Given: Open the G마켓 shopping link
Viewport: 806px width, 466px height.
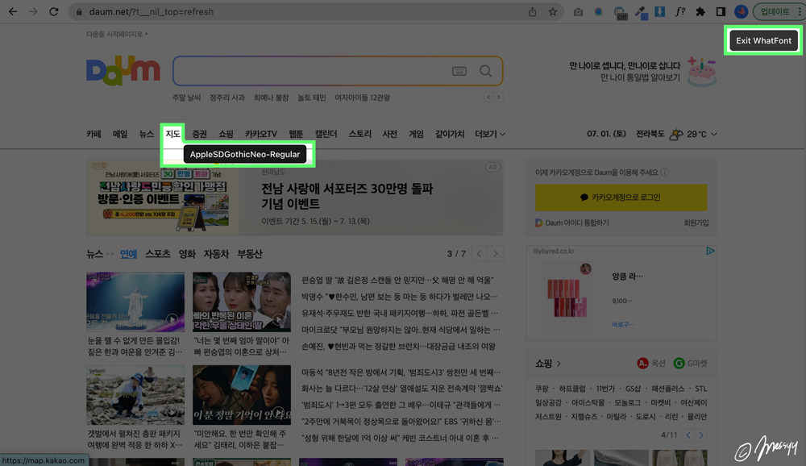Looking at the screenshot, I should tap(691, 363).
